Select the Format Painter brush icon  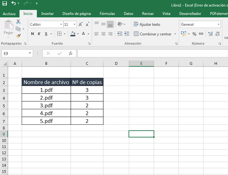tap(18, 36)
